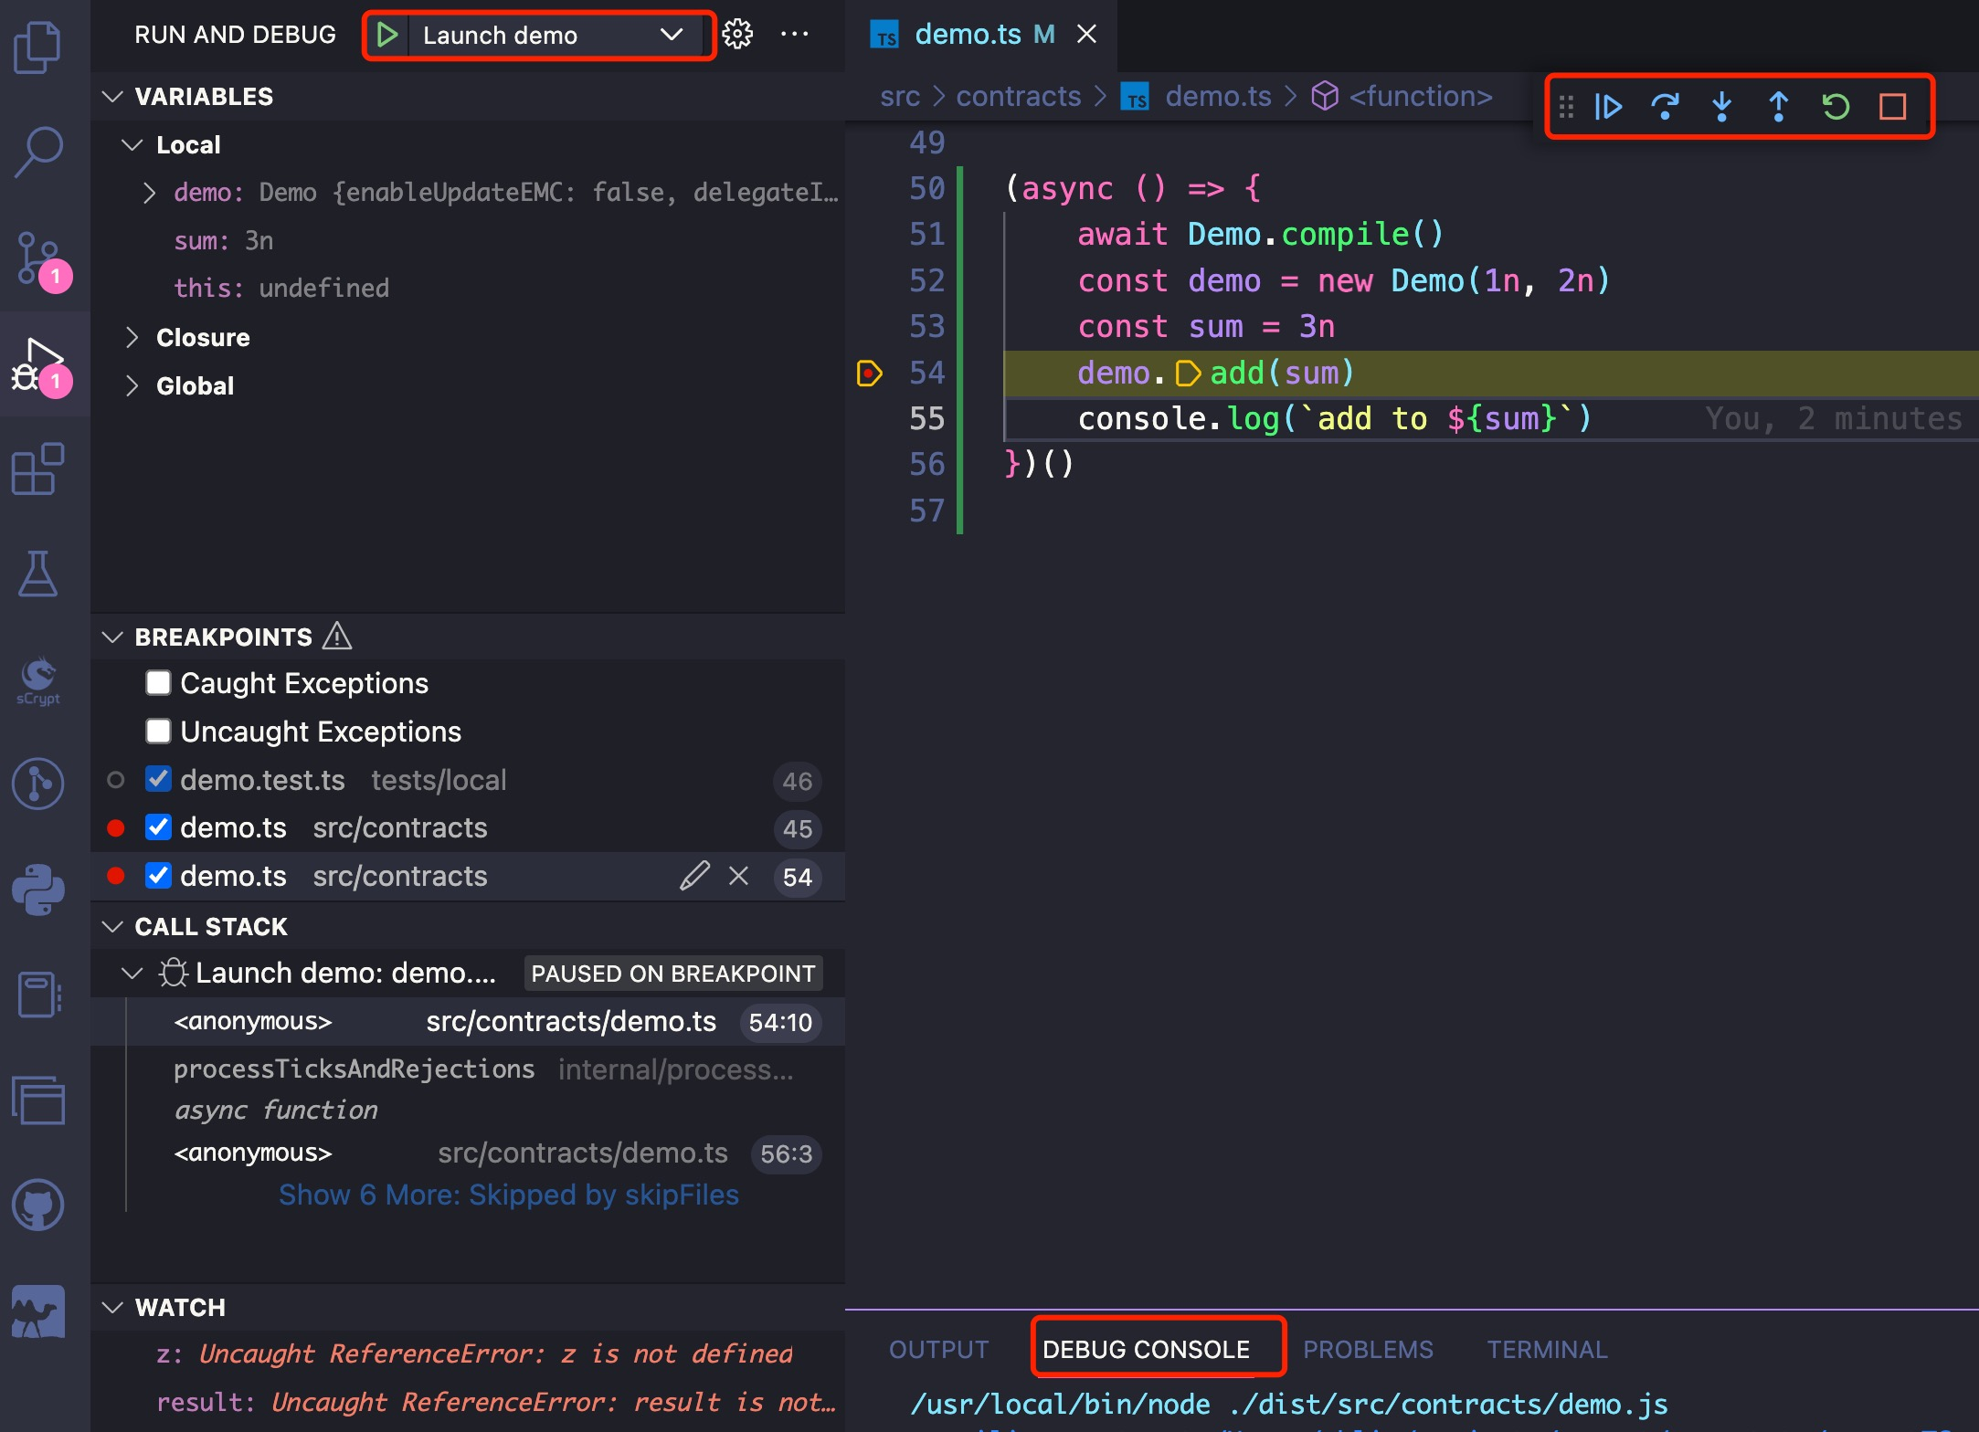Switch to the PROBLEMS panel tab

click(1367, 1349)
